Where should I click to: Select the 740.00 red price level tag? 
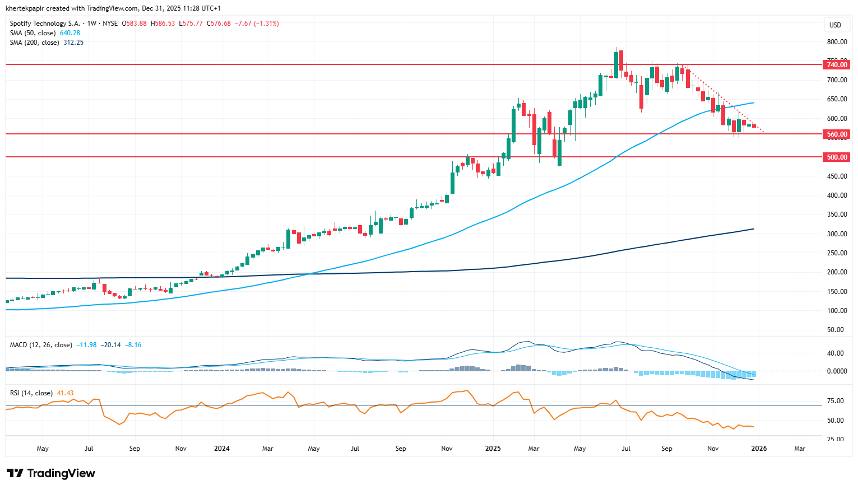pyautogui.click(x=837, y=65)
